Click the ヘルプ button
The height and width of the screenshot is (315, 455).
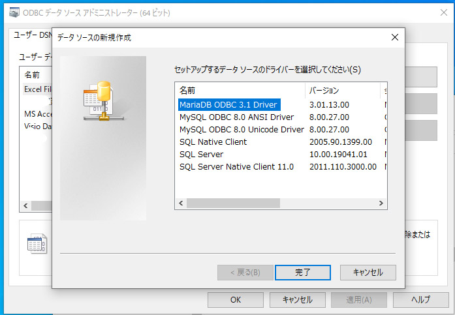pyautogui.click(x=421, y=299)
